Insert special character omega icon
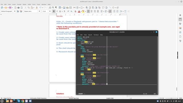Screen dimensions: 183x103 [x=81, y=8]
